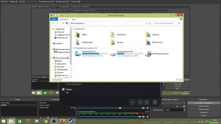This screenshot has height=124, width=221.
Task: Click the Длительность duration field
Action: [174, 110]
